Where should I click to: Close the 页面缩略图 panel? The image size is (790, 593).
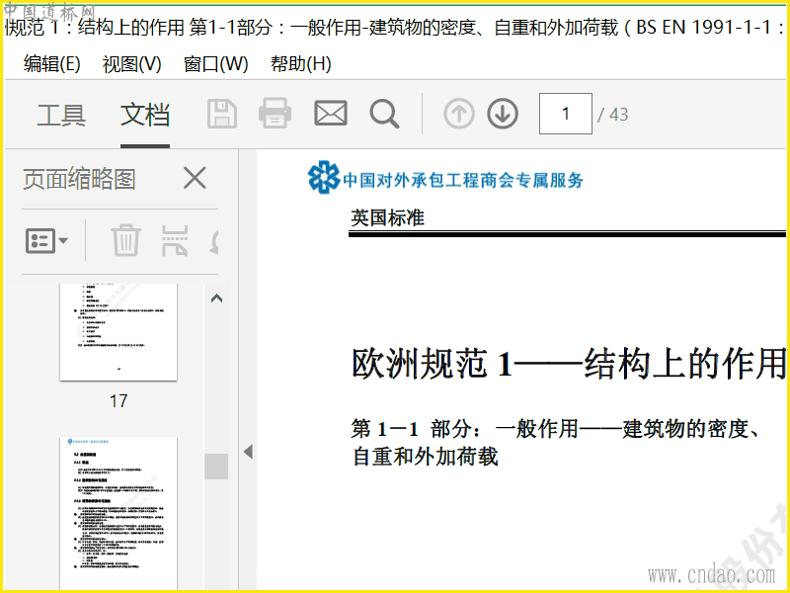coord(195,178)
